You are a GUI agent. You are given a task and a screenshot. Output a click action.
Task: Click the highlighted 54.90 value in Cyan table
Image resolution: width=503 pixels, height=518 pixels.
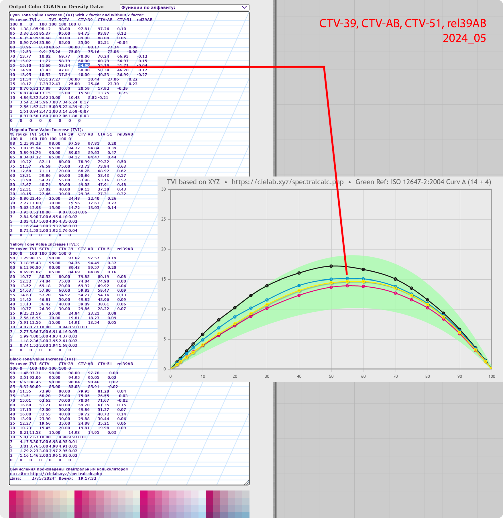[x=84, y=66]
